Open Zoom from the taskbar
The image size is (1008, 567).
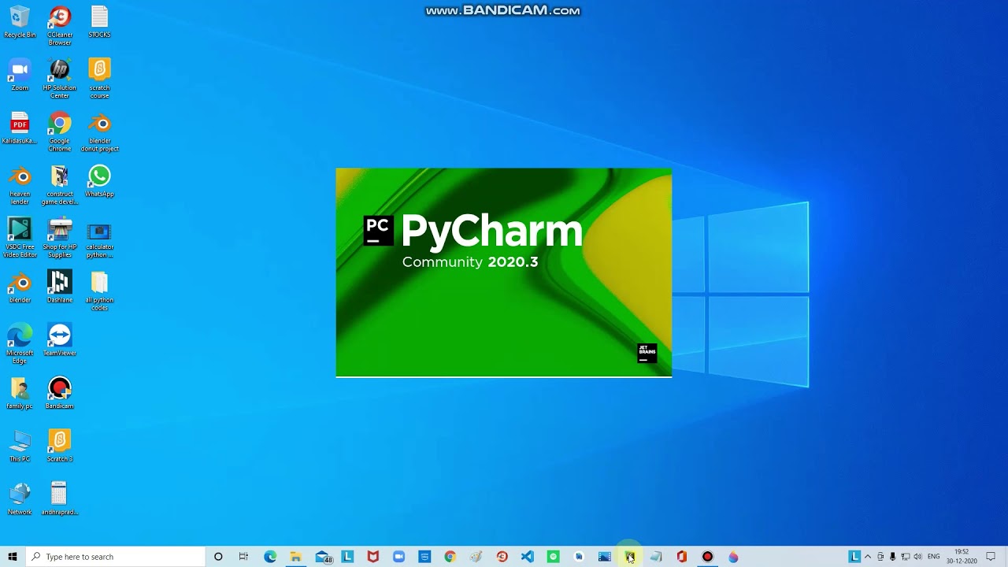[x=398, y=557]
